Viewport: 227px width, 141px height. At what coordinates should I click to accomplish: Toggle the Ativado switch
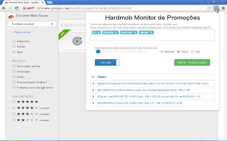pos(107,62)
